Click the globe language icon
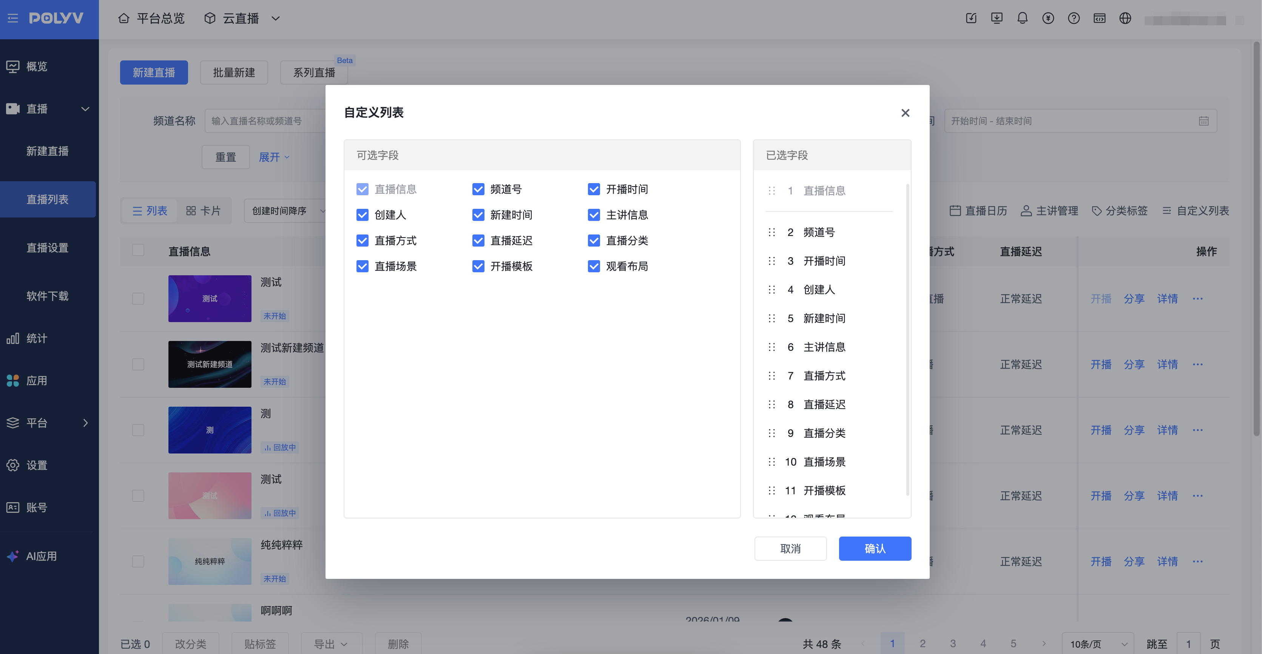Screen dimensions: 1262x654 tap(1125, 19)
